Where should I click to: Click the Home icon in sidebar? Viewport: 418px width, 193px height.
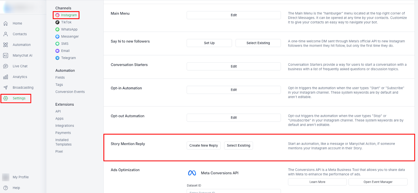tap(5, 23)
